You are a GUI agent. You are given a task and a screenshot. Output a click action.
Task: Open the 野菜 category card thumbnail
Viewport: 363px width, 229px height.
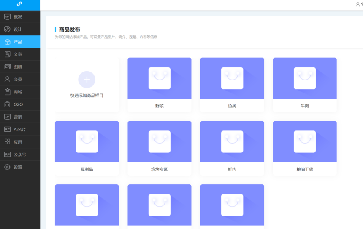[x=160, y=78]
